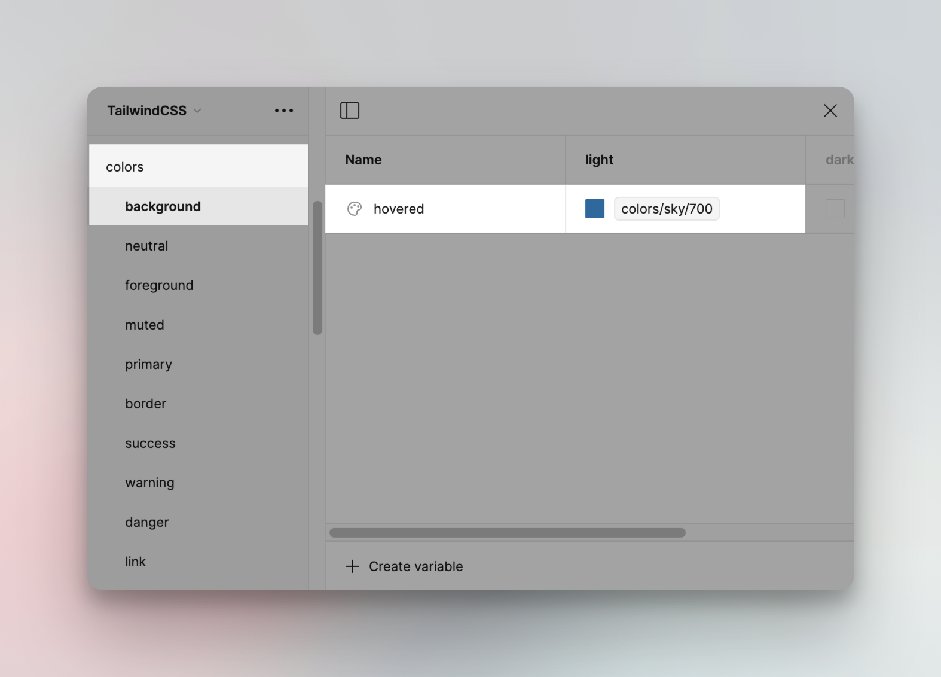The image size is (941, 677).
Task: Click the Create variable button
Action: point(415,566)
